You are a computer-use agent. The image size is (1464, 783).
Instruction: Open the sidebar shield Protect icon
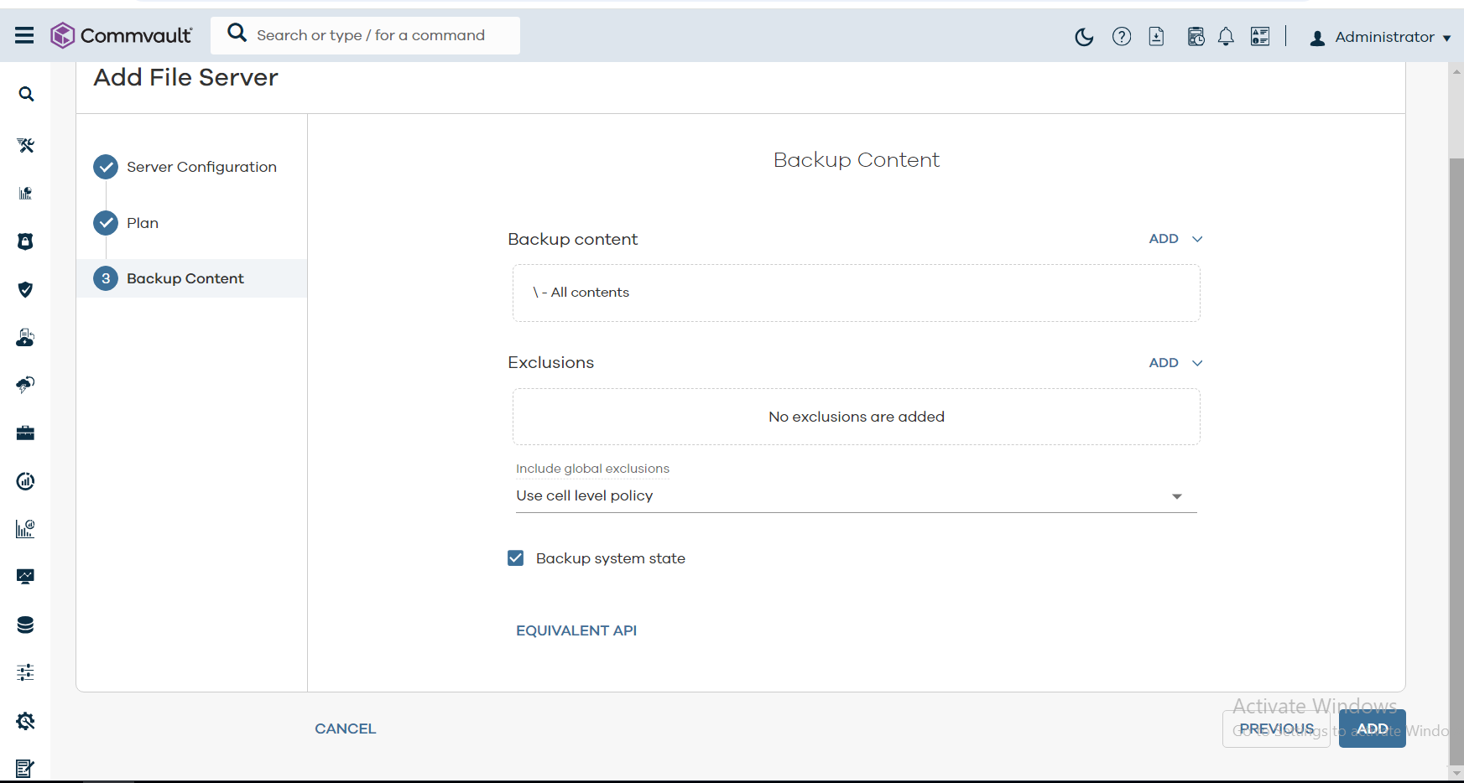click(x=26, y=289)
